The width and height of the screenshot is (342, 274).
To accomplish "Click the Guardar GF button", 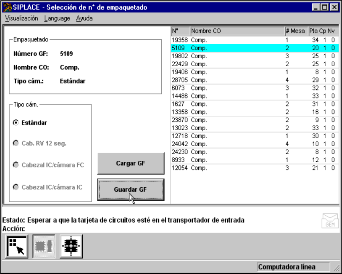I will coord(130,190).
